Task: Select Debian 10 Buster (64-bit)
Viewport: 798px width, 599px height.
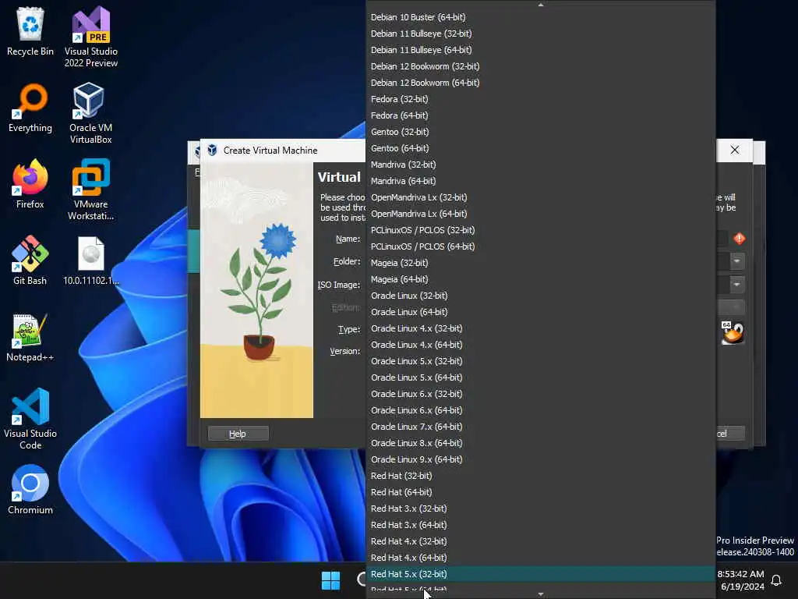Action: (x=541, y=17)
